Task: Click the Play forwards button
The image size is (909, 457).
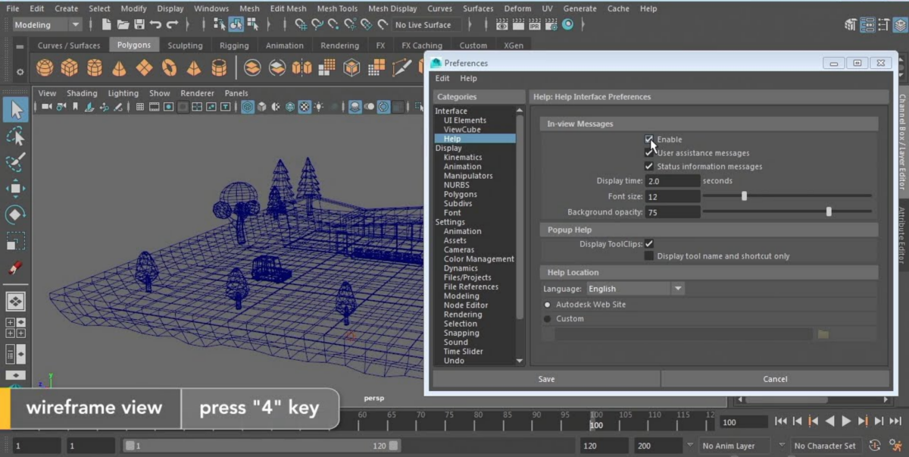Action: (846, 421)
